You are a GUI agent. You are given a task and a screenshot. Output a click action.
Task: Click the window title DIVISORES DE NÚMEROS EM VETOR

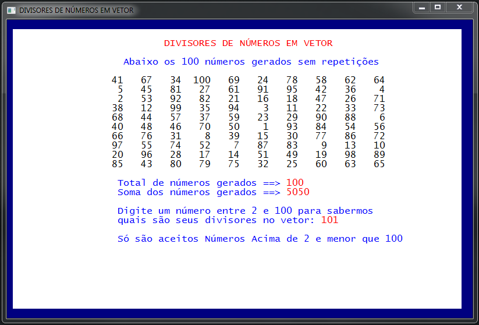point(76,10)
